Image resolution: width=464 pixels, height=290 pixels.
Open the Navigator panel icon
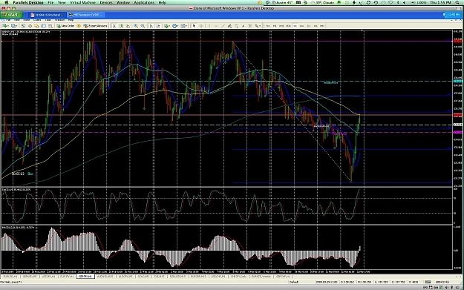coord(36,26)
